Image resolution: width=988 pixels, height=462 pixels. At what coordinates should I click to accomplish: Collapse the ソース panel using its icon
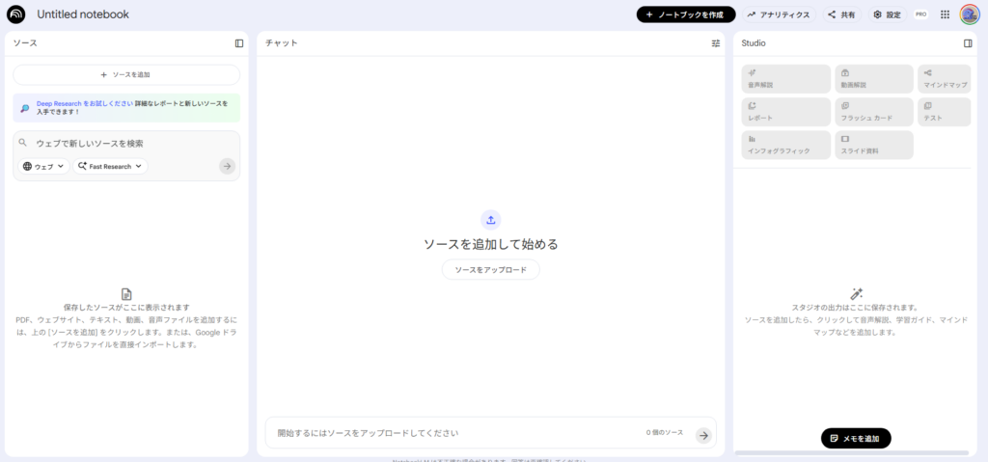pyautogui.click(x=239, y=43)
